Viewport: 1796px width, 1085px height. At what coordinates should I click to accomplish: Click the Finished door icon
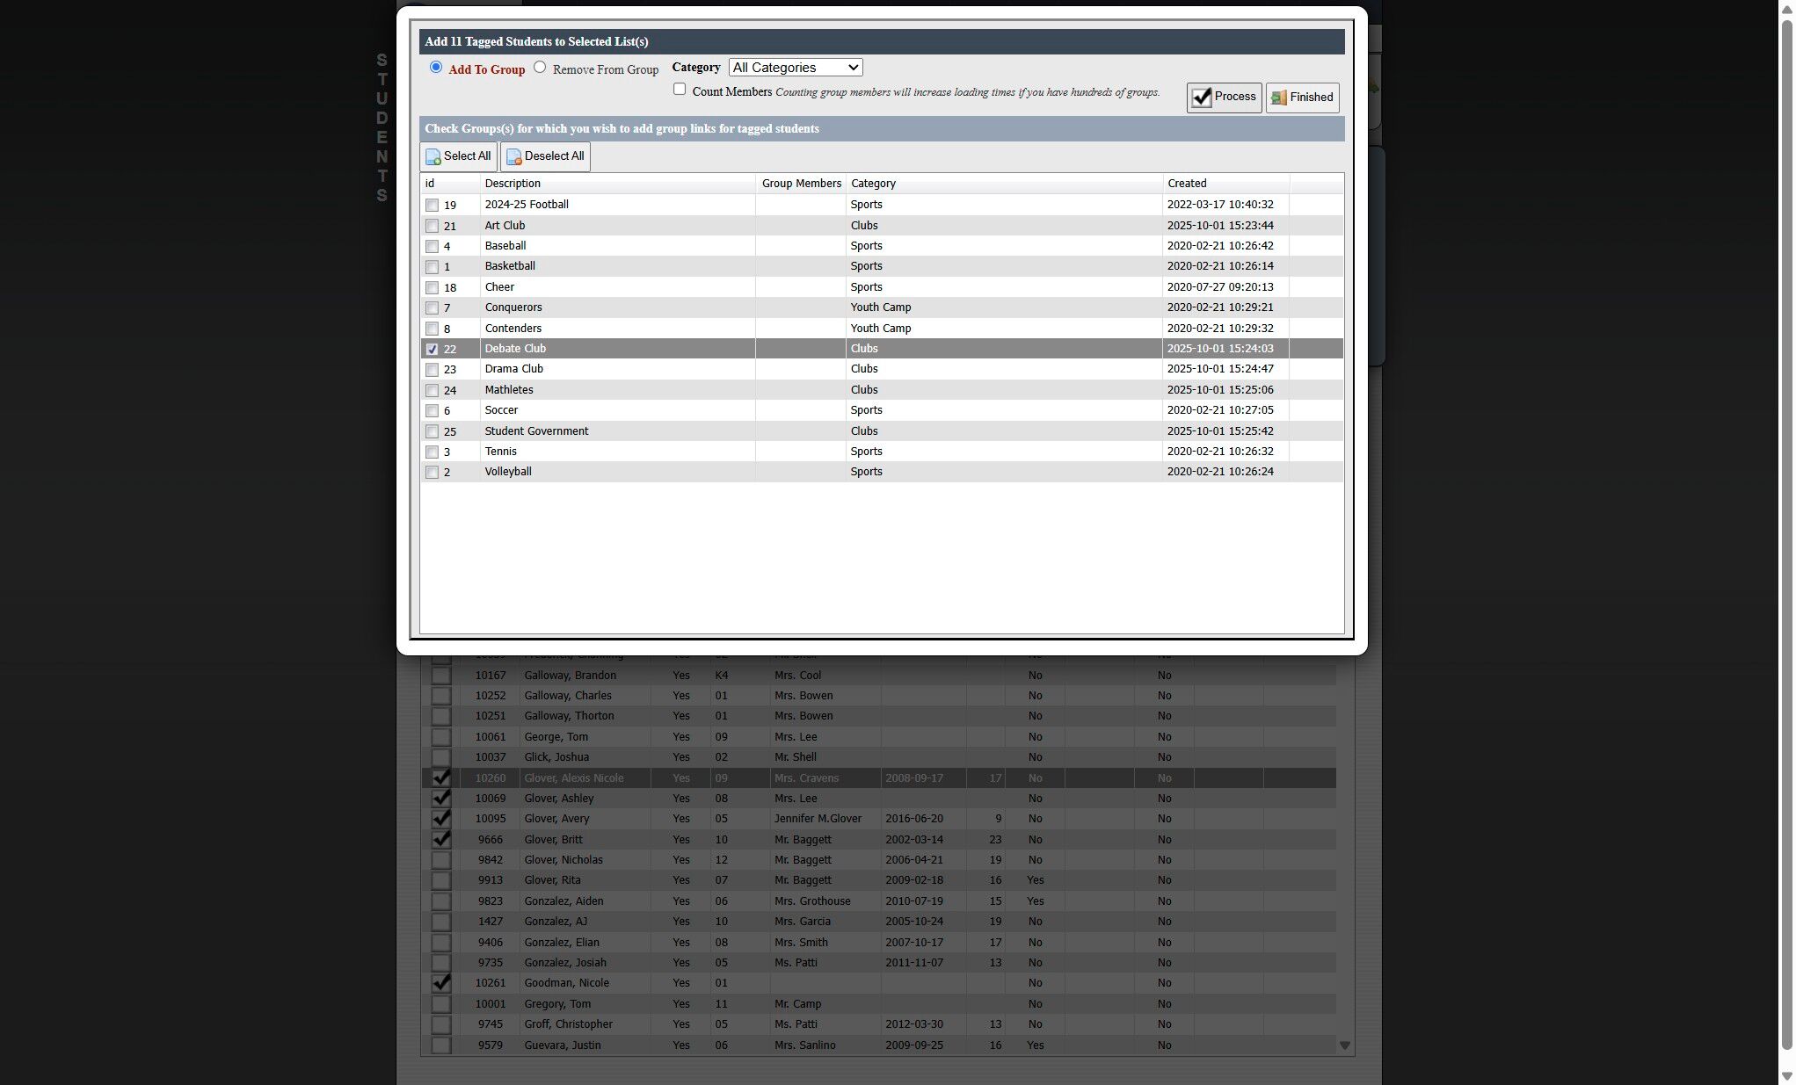tap(1279, 98)
